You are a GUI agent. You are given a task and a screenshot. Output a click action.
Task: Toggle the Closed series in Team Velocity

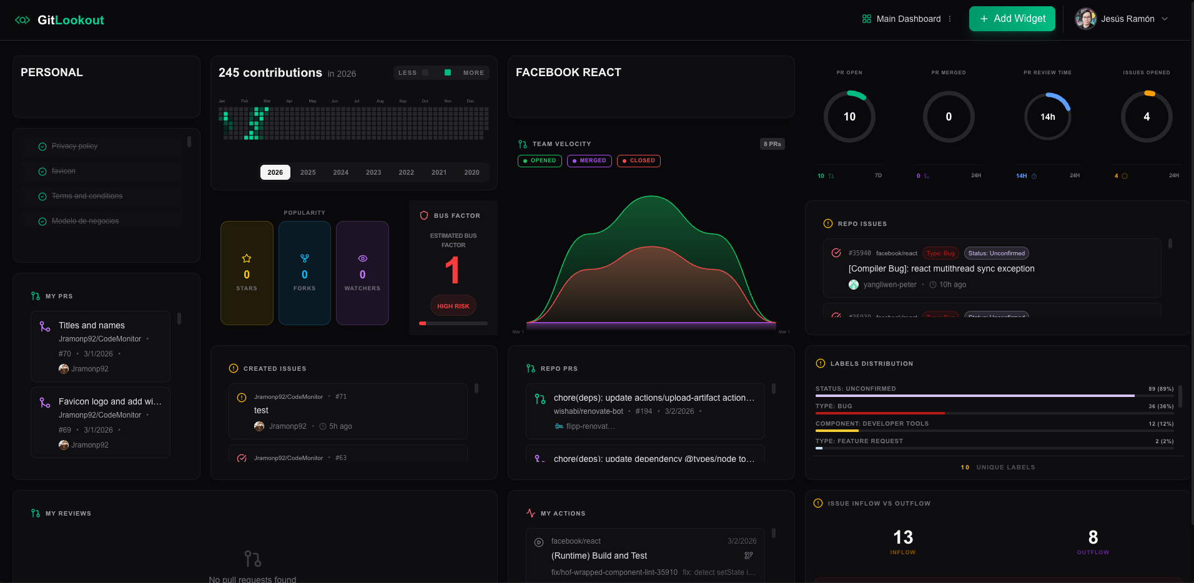[639, 160]
